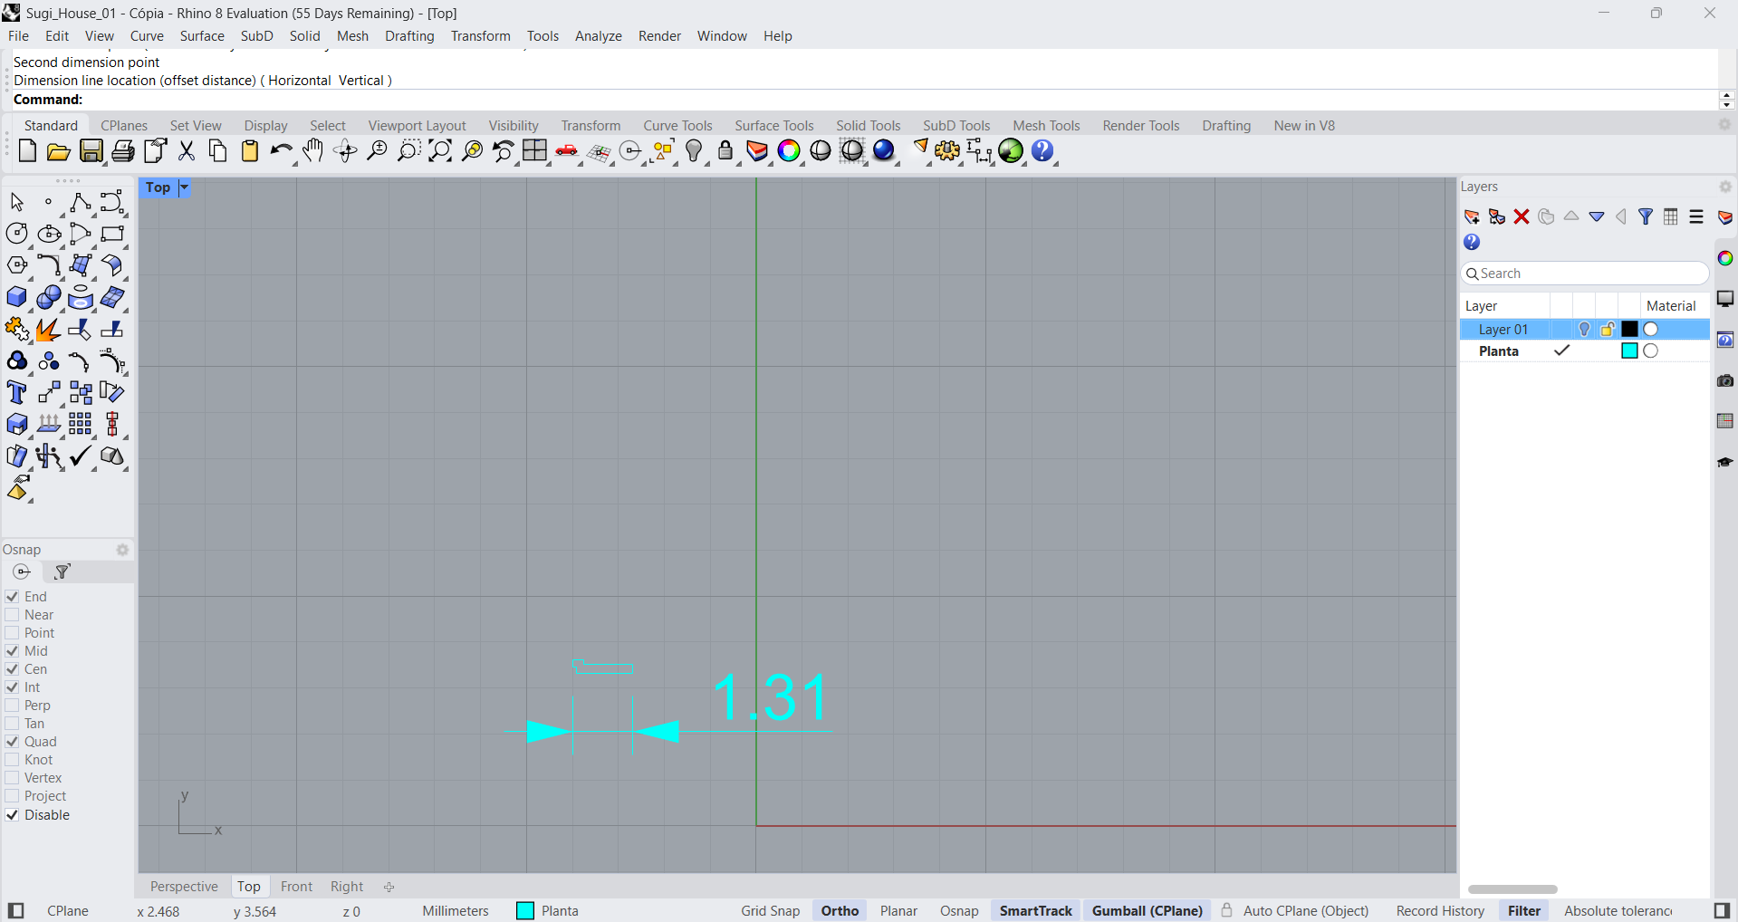Select the Pan hand tool
The height and width of the screenshot is (922, 1738).
[x=313, y=151]
